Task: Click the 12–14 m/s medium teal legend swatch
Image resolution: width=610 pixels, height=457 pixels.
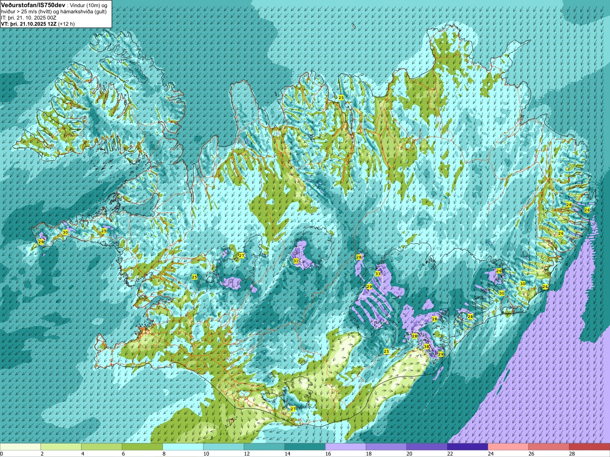Action: (x=264, y=447)
